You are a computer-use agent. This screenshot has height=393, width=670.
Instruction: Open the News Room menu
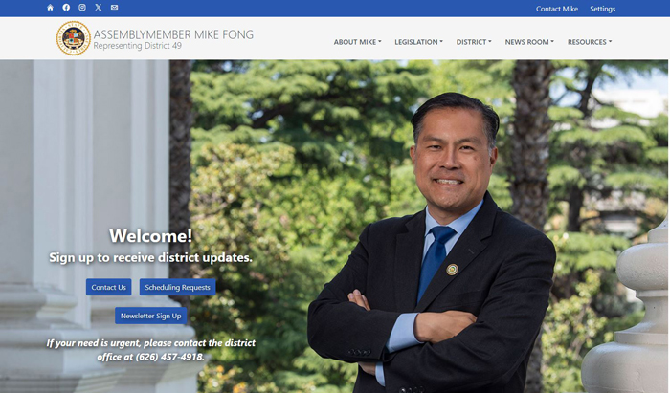point(529,42)
